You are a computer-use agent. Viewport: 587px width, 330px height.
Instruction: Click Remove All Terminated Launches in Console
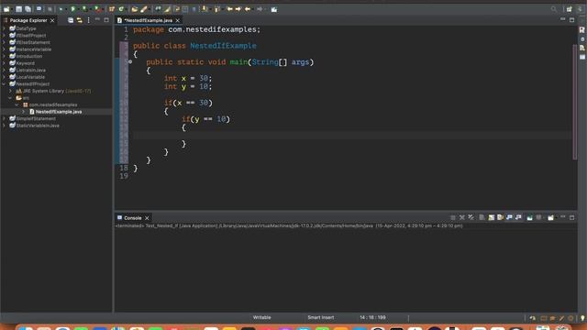(x=471, y=217)
